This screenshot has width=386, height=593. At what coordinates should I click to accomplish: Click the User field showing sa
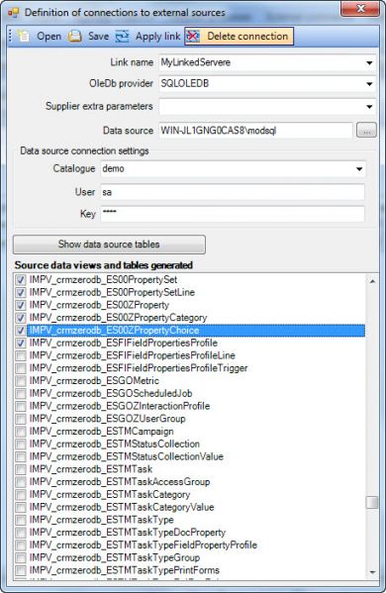point(233,192)
